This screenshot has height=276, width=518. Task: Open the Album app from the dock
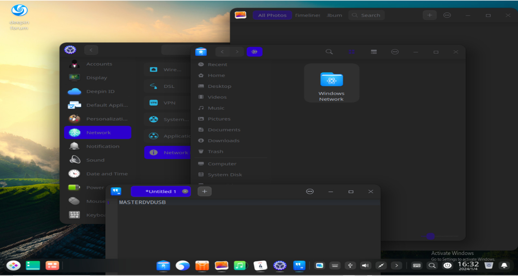pyautogui.click(x=221, y=266)
